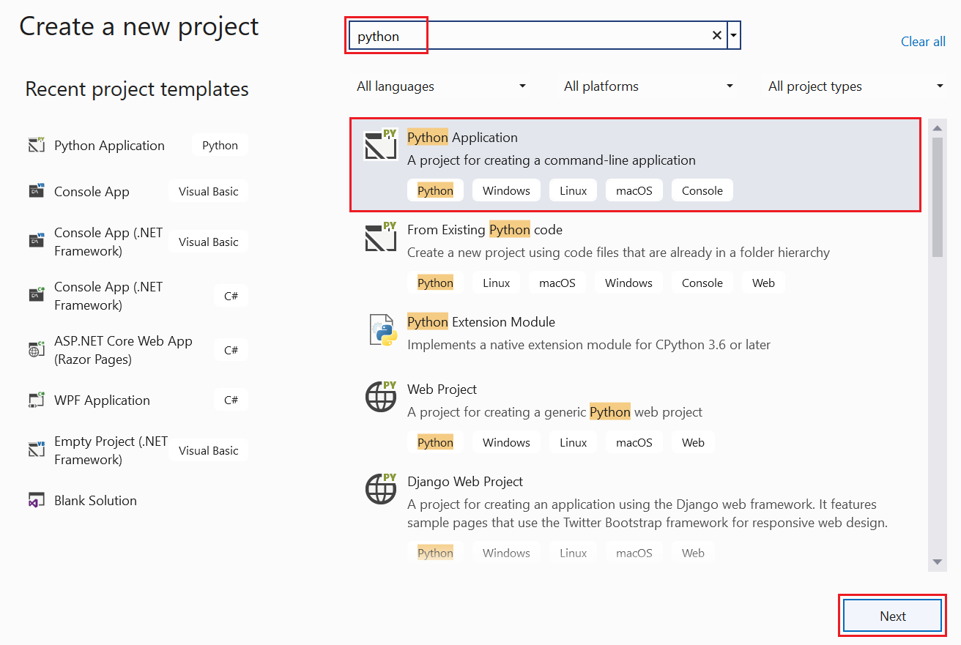Select the ASP.NET Core Web App icon
This screenshot has height=645, width=961.
36,349
